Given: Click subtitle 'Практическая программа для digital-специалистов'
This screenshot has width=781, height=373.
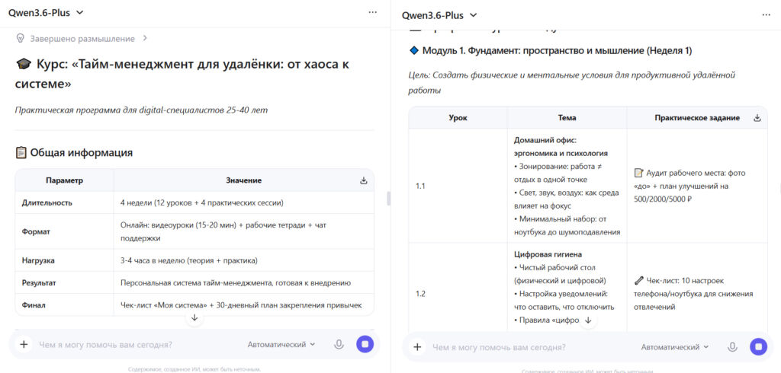Looking at the screenshot, I should point(141,110).
